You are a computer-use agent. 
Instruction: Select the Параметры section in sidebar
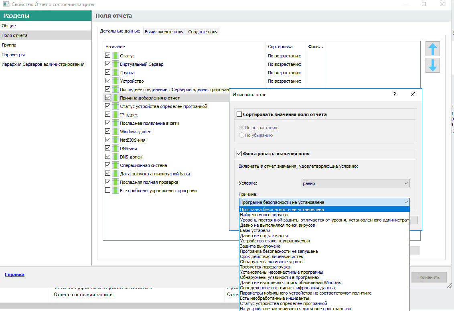click(x=13, y=55)
